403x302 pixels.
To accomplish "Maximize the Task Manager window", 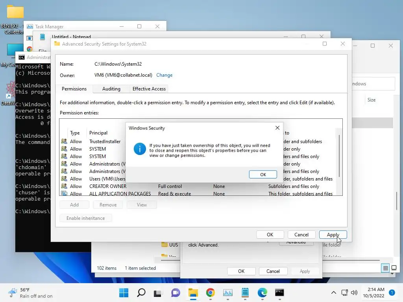I will [x=139, y=26].
